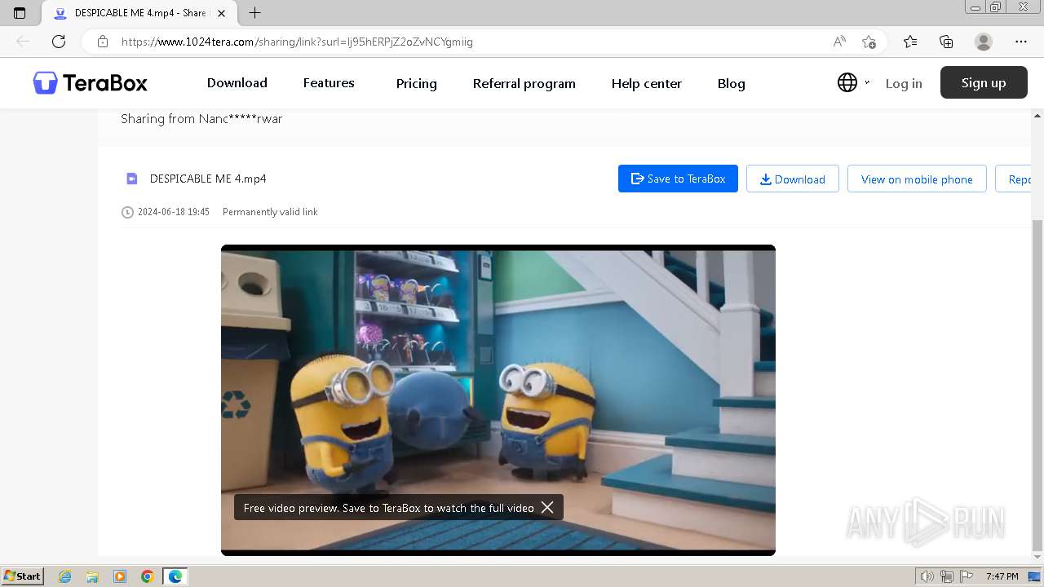
Task: Click the address bar URL
Action: click(x=297, y=42)
